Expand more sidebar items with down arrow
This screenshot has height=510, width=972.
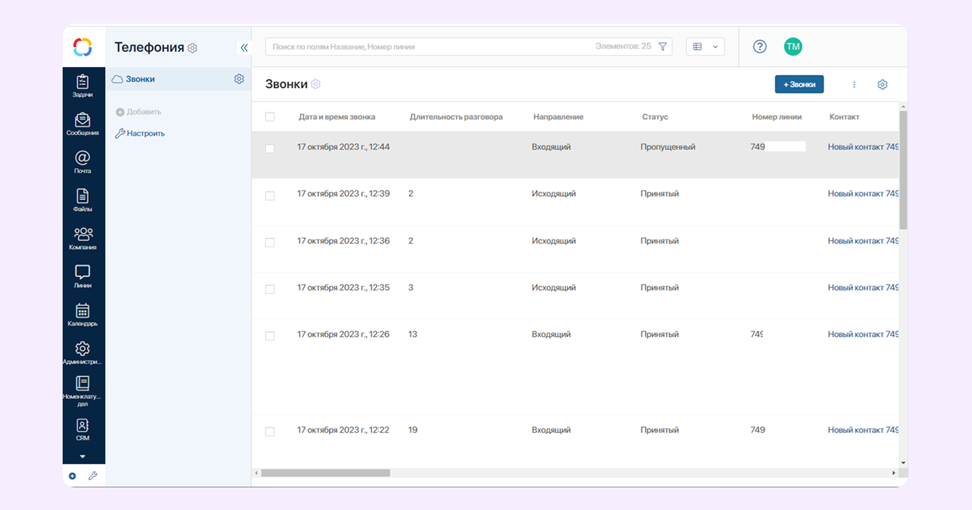[83, 457]
